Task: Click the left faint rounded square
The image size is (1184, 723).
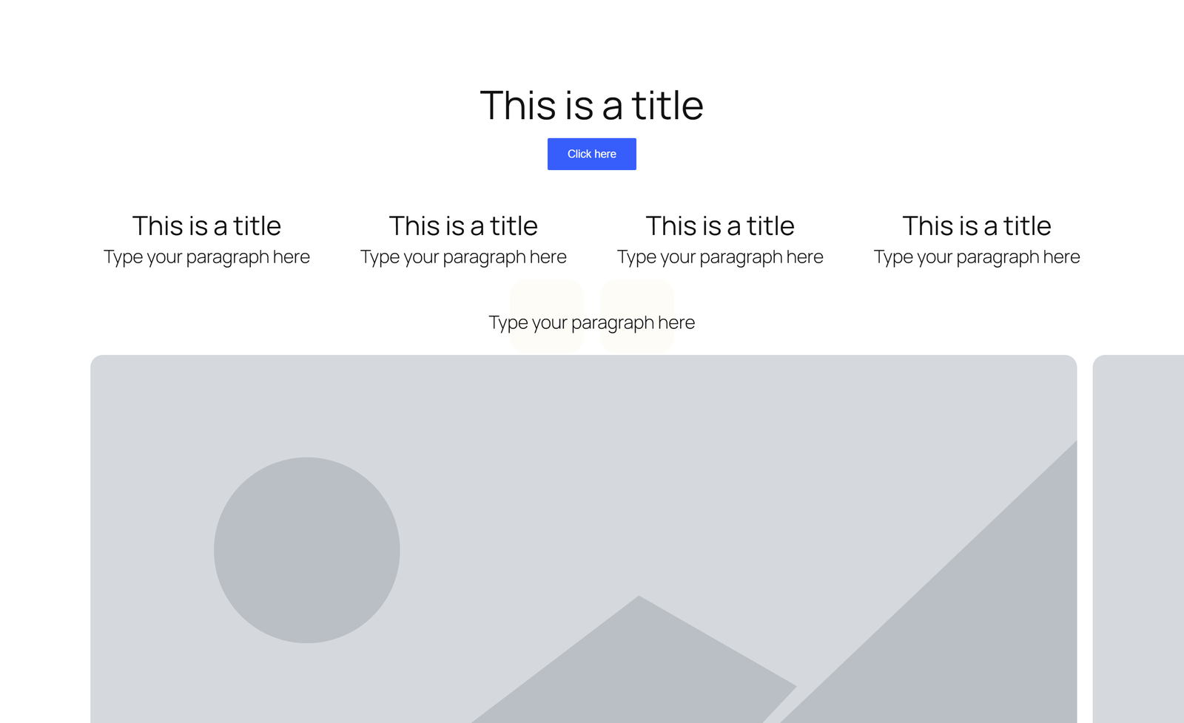Action: (x=546, y=296)
